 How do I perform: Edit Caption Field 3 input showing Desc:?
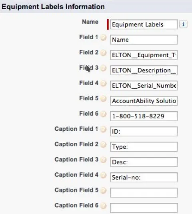tap(144, 162)
